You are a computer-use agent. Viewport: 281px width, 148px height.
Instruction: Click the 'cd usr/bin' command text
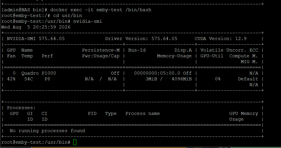tap(68, 16)
